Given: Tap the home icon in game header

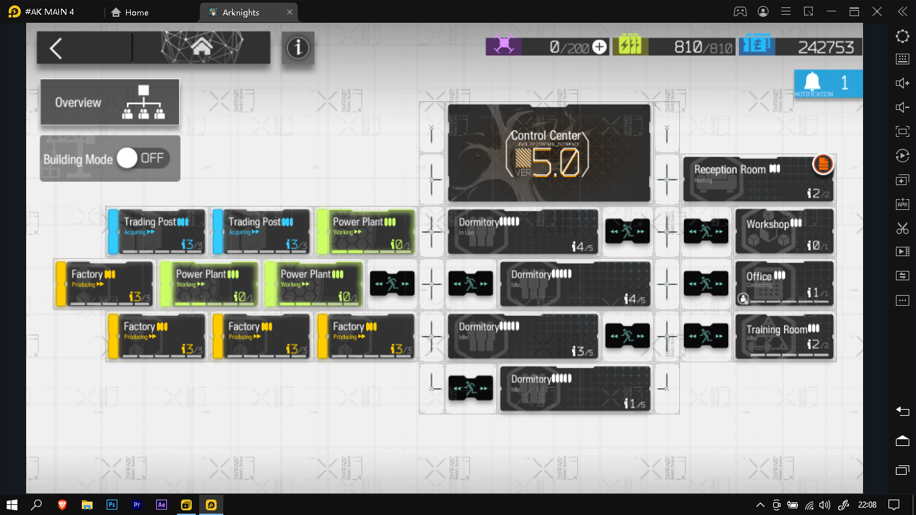Looking at the screenshot, I should [x=201, y=47].
